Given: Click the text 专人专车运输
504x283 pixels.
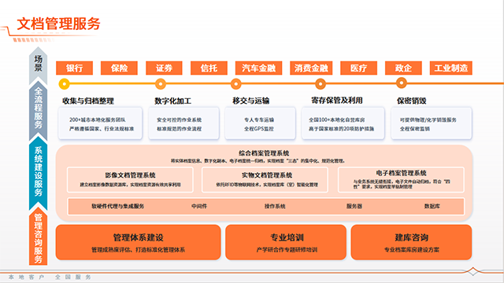Looking at the screenshot, I should tap(259, 119).
